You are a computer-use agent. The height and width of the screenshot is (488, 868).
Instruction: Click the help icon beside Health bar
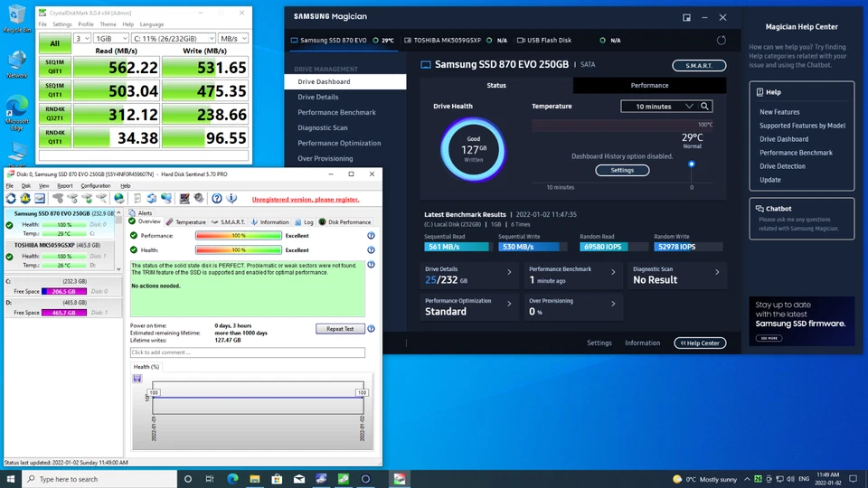pos(371,250)
